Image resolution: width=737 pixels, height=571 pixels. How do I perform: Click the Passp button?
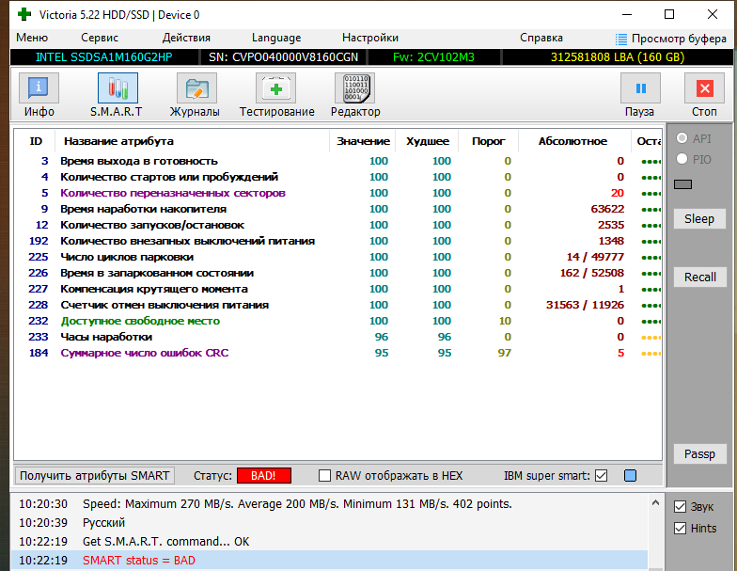coord(699,453)
